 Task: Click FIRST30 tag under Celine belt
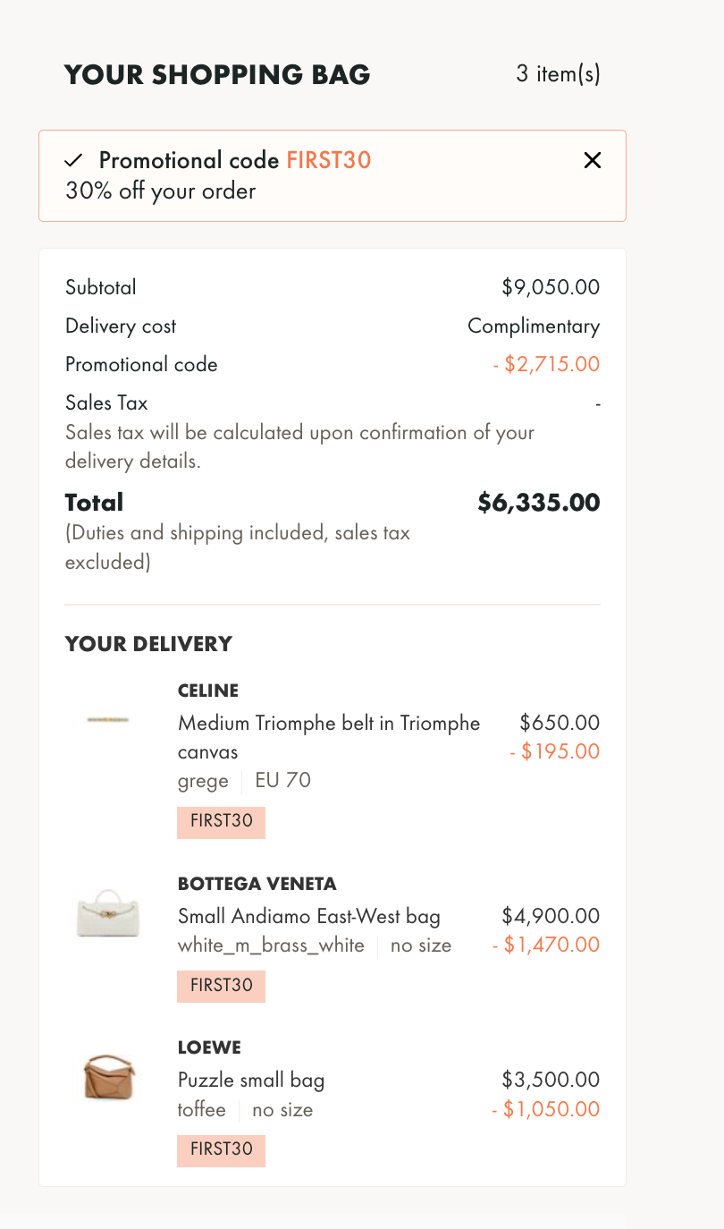pos(222,822)
